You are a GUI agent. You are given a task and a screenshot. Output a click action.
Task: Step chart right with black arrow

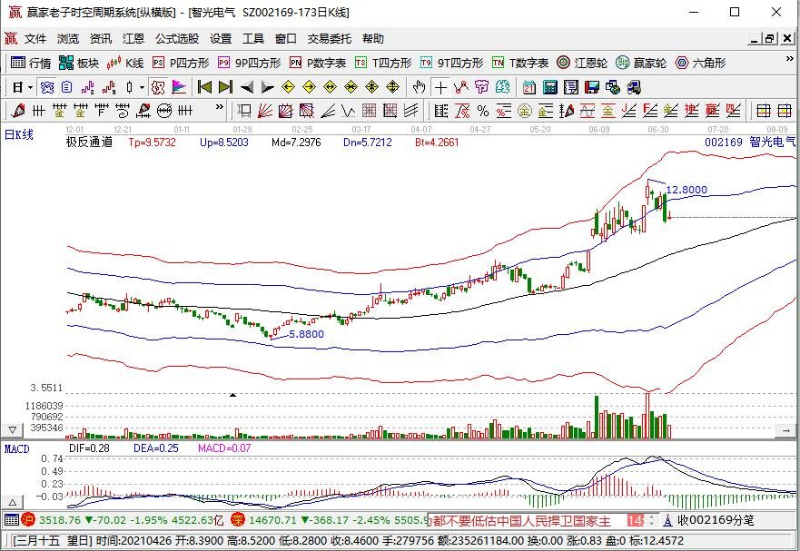(x=267, y=87)
